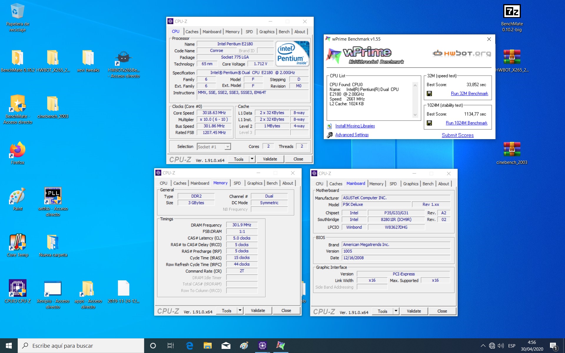
Task: Open Cortana circle on taskbar
Action: [153, 346]
